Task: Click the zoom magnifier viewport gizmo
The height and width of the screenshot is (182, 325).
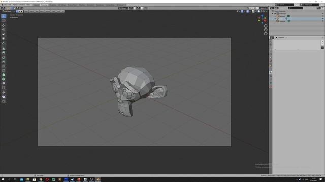Action: tap(266, 26)
